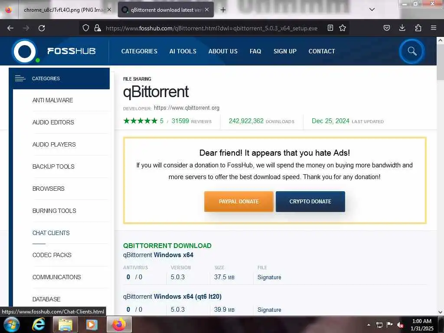Click the 0 / 0 antivirus result for 37.5 MB
Screen dimensions: 444x333
coord(134,277)
